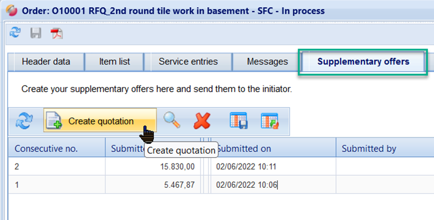Image resolution: width=434 pixels, height=220 pixels.
Task: Click the floppy disk save icon
Action: point(36,33)
